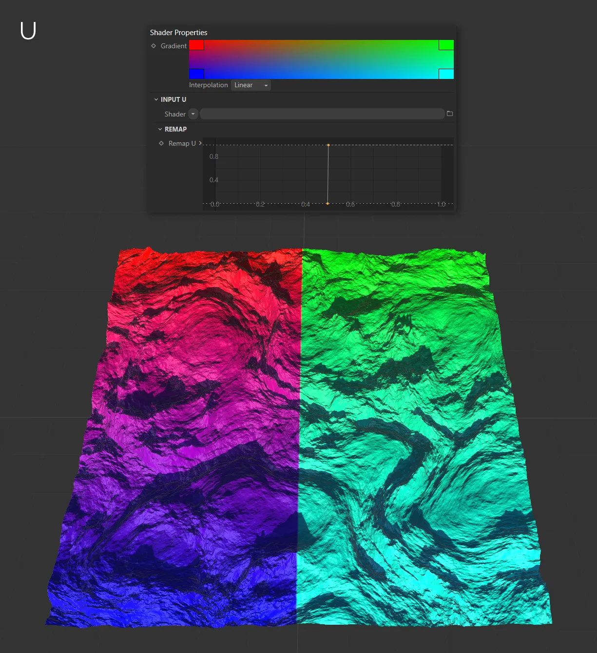
Task: Collapse the REMAP section
Action: point(160,129)
